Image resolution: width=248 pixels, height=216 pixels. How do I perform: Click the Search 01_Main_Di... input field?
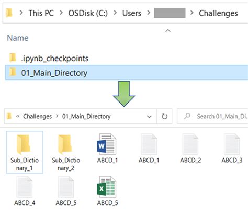[x=212, y=116]
